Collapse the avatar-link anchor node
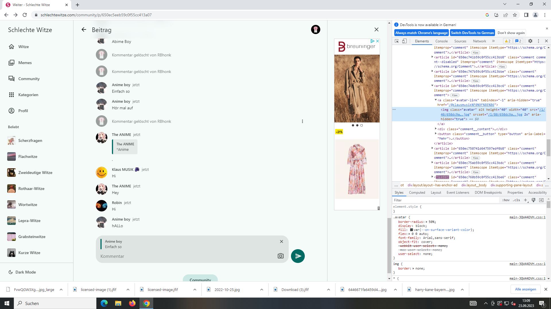 click(436, 100)
